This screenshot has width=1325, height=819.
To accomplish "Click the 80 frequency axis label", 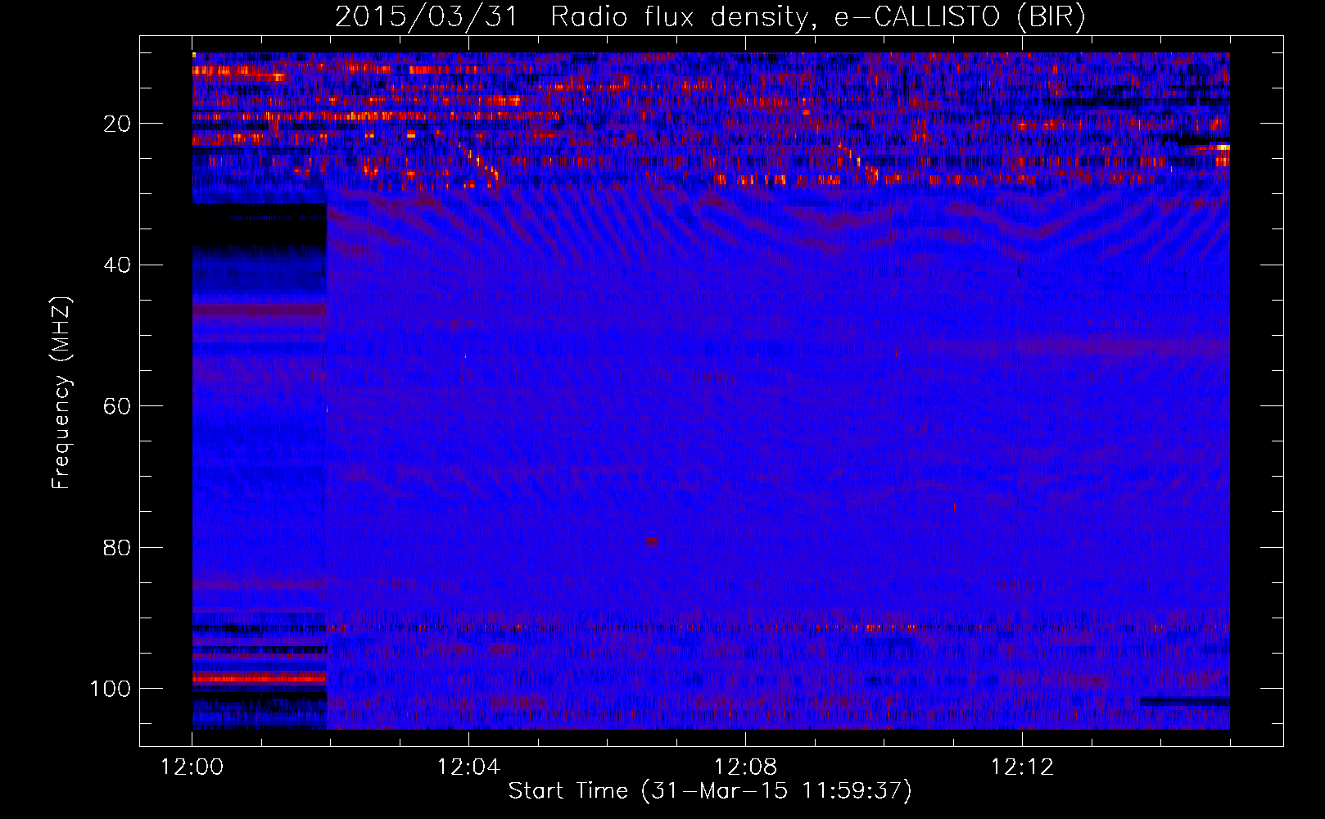I will (117, 548).
